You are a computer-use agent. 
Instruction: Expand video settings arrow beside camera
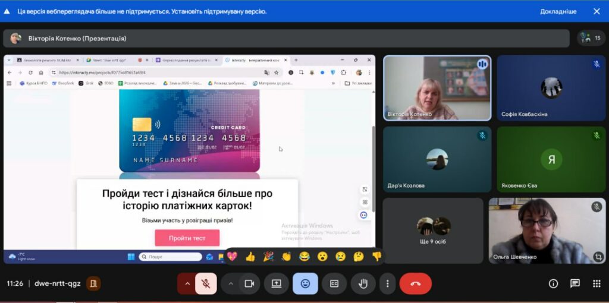click(231, 284)
